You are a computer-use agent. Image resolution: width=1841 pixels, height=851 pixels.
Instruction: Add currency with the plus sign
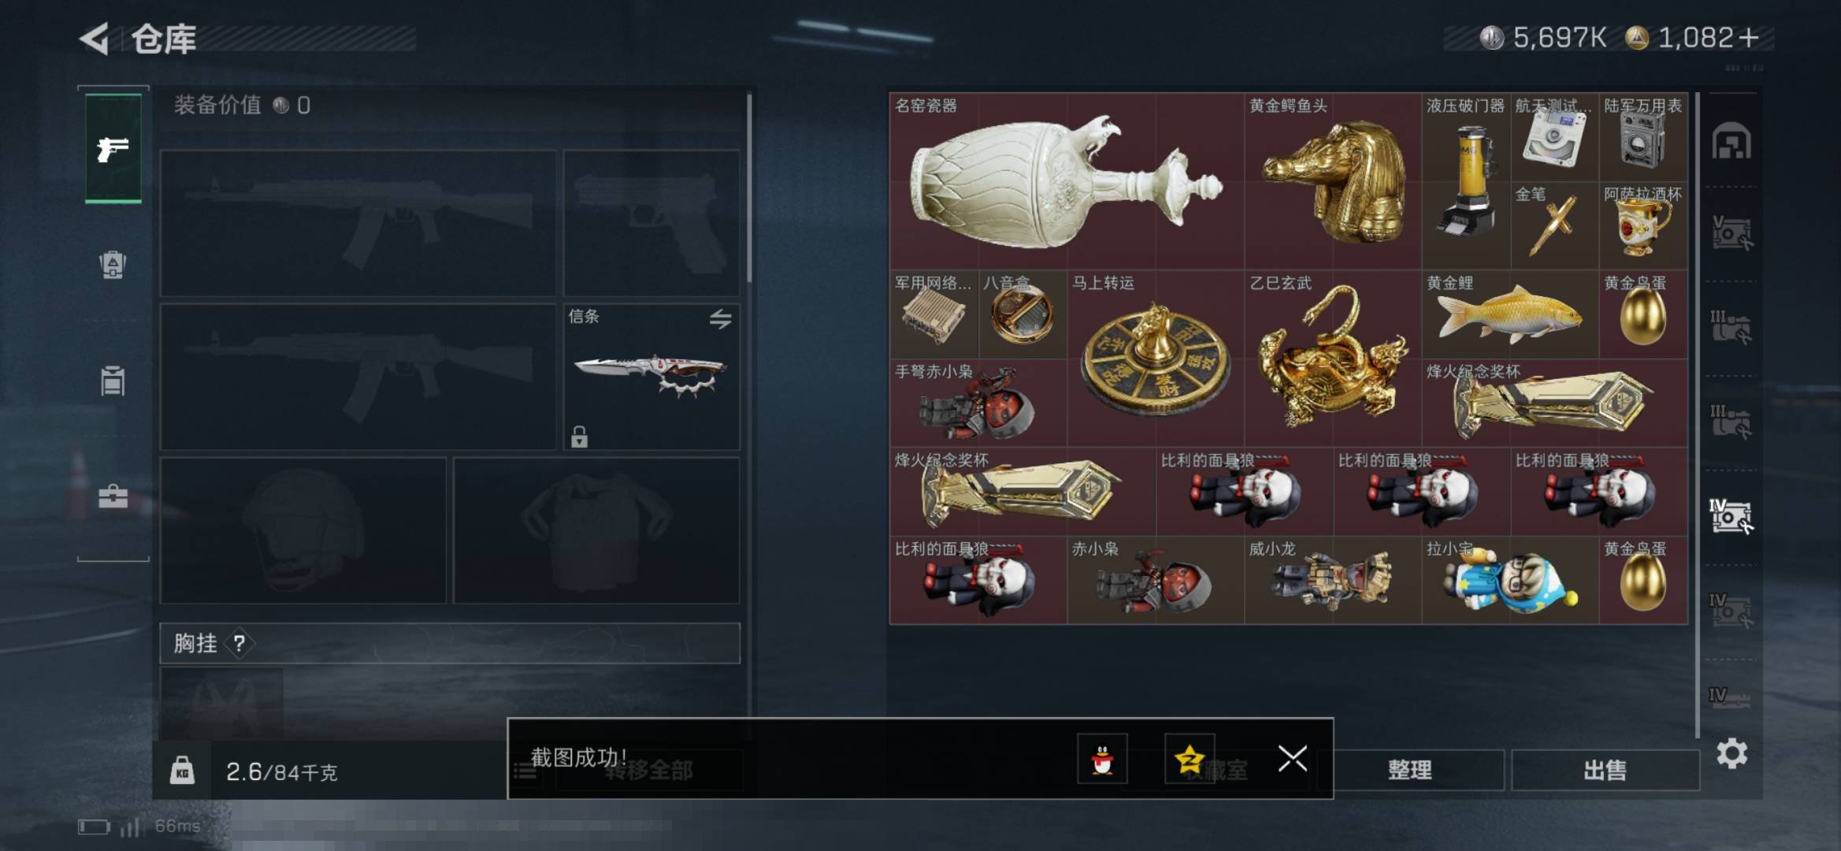click(1749, 38)
